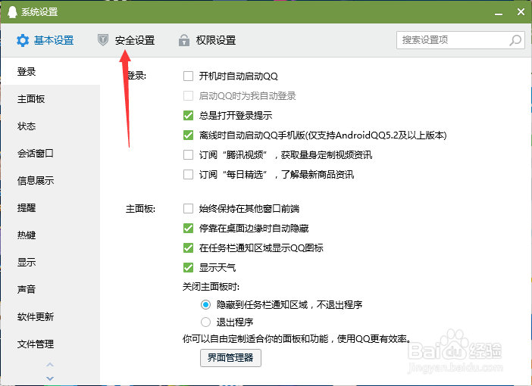The height and width of the screenshot is (386, 532).
Task: Click the up chevron below sidebar list
Action: pyautogui.click(x=50, y=365)
